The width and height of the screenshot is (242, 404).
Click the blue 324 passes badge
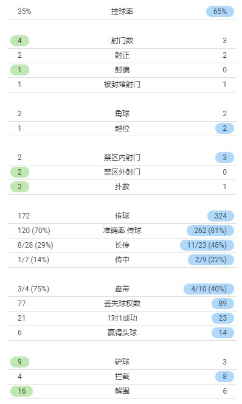click(x=221, y=216)
